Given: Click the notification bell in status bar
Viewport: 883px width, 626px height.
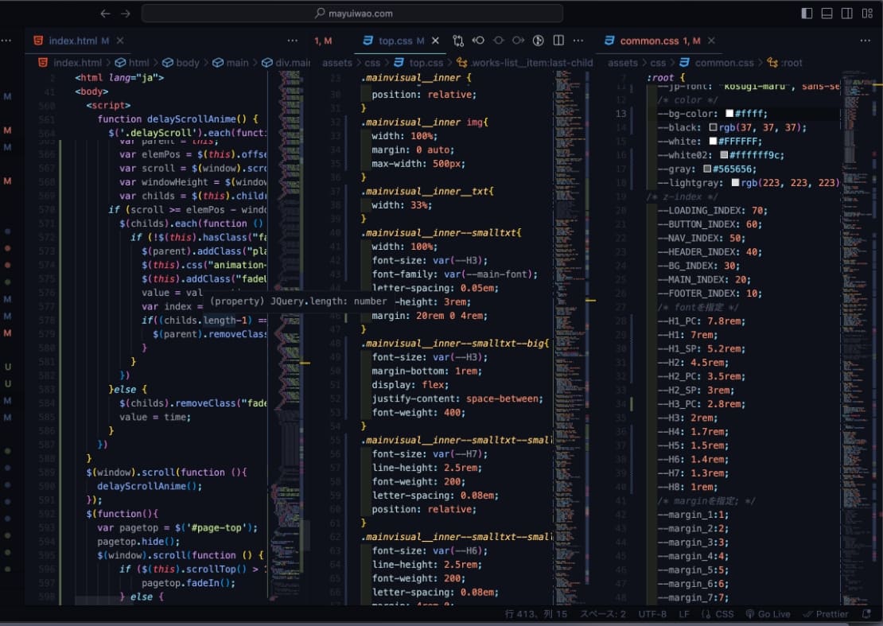Looking at the screenshot, I should coord(865,614).
